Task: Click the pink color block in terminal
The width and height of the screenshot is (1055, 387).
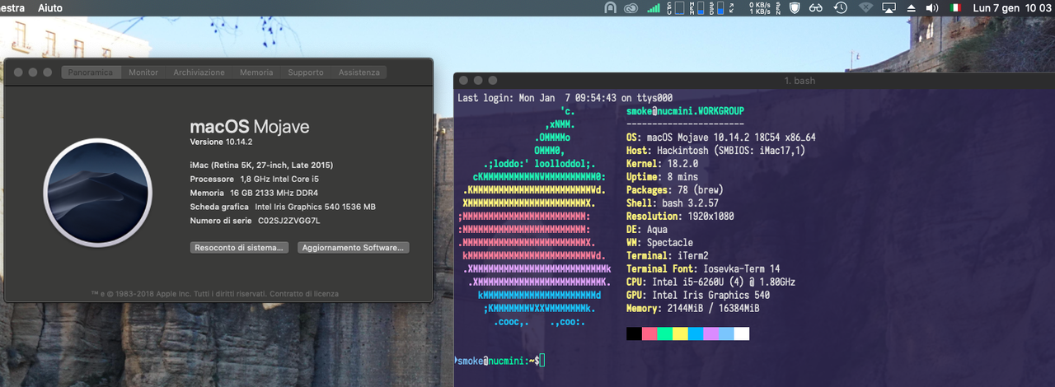Action: coord(649,333)
